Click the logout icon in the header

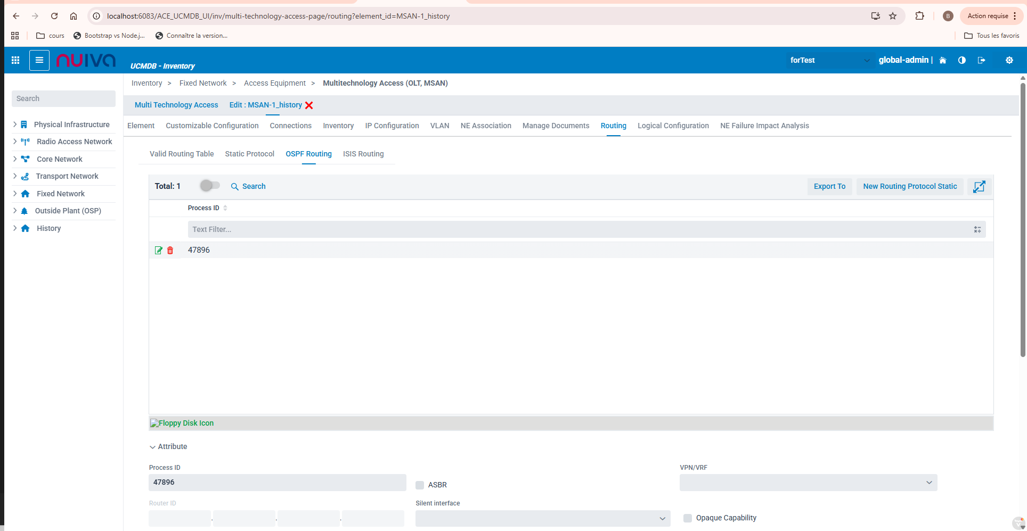pos(981,60)
